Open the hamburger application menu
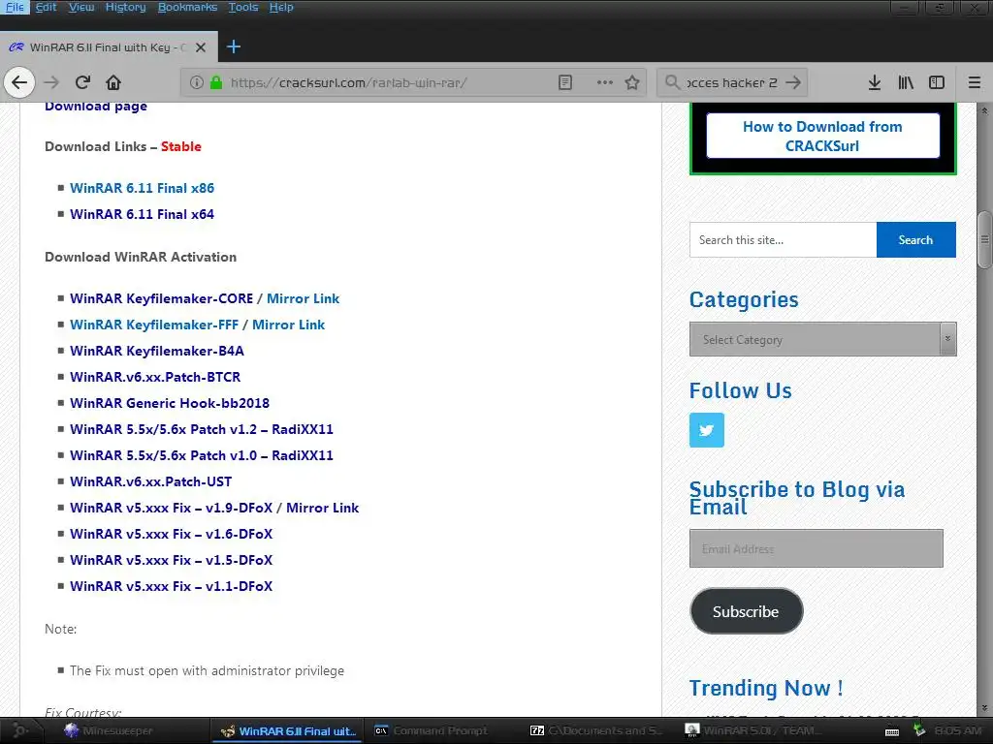The image size is (993, 744). pos(974,82)
